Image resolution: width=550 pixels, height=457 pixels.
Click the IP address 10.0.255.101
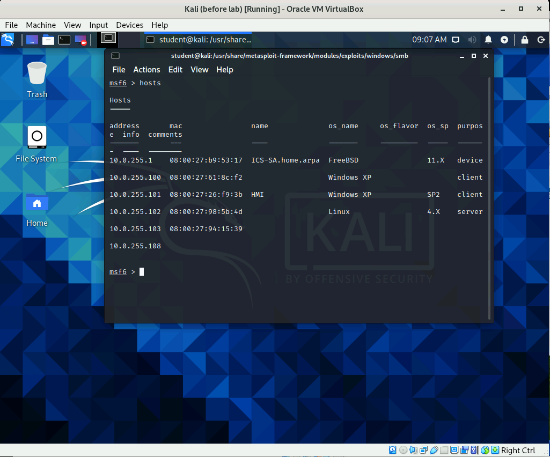pos(135,195)
